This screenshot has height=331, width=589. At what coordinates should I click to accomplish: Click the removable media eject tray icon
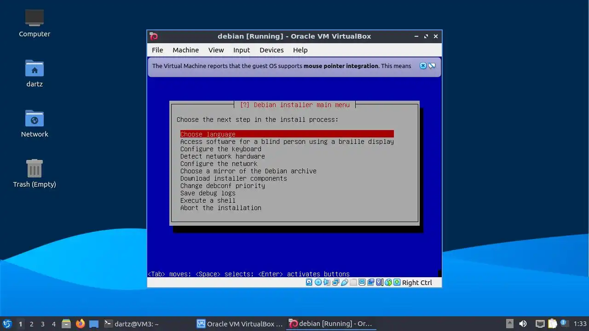510,324
